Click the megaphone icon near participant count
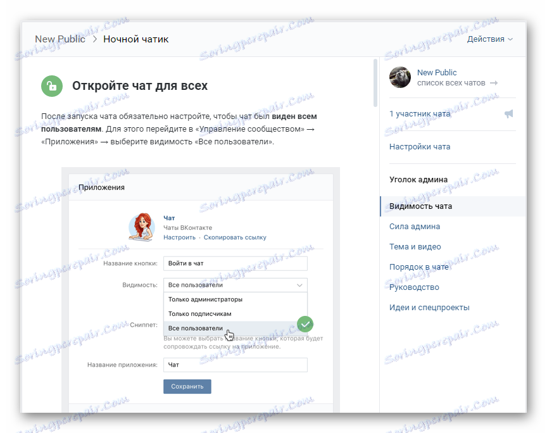This screenshot has width=547, height=433. pyautogui.click(x=508, y=114)
